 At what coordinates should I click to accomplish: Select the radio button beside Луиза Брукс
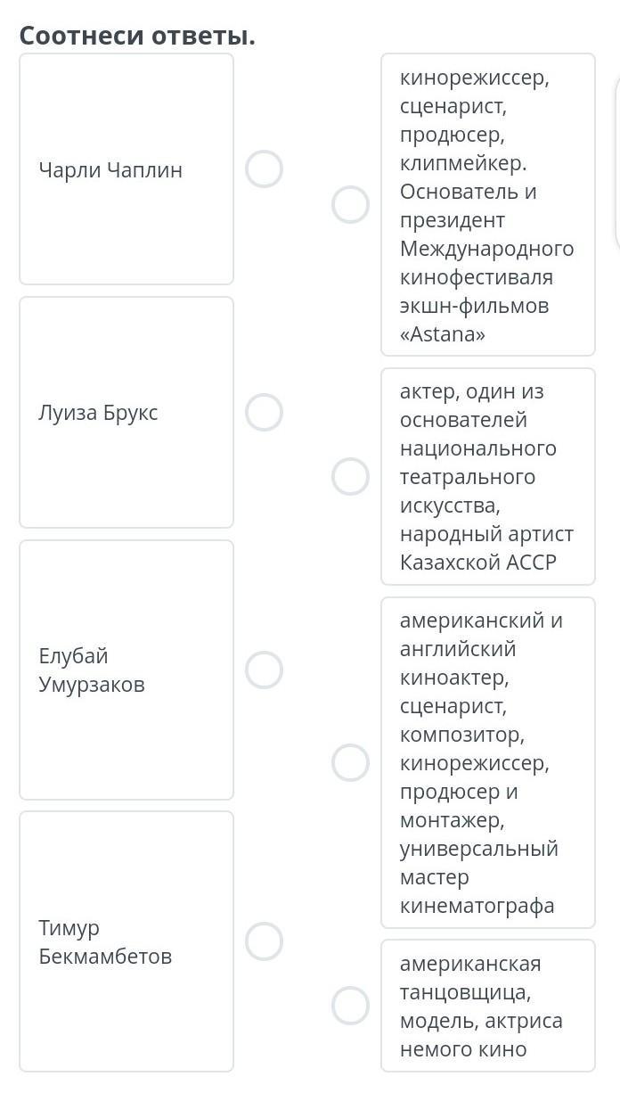tap(264, 413)
